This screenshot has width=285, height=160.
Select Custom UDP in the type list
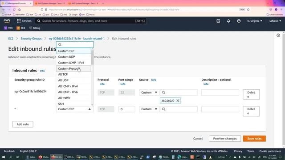(73, 57)
